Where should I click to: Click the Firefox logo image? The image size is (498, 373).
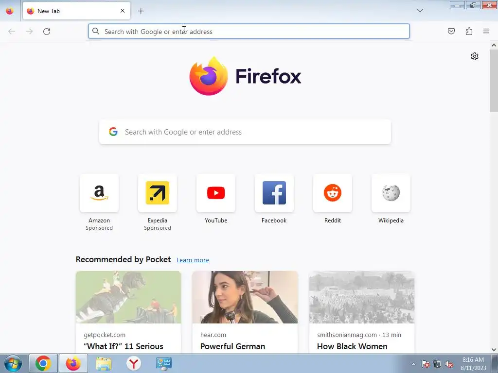[209, 76]
